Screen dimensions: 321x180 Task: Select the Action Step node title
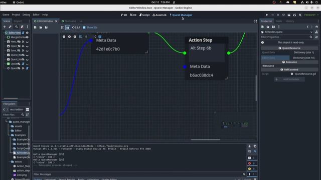[x=201, y=40]
